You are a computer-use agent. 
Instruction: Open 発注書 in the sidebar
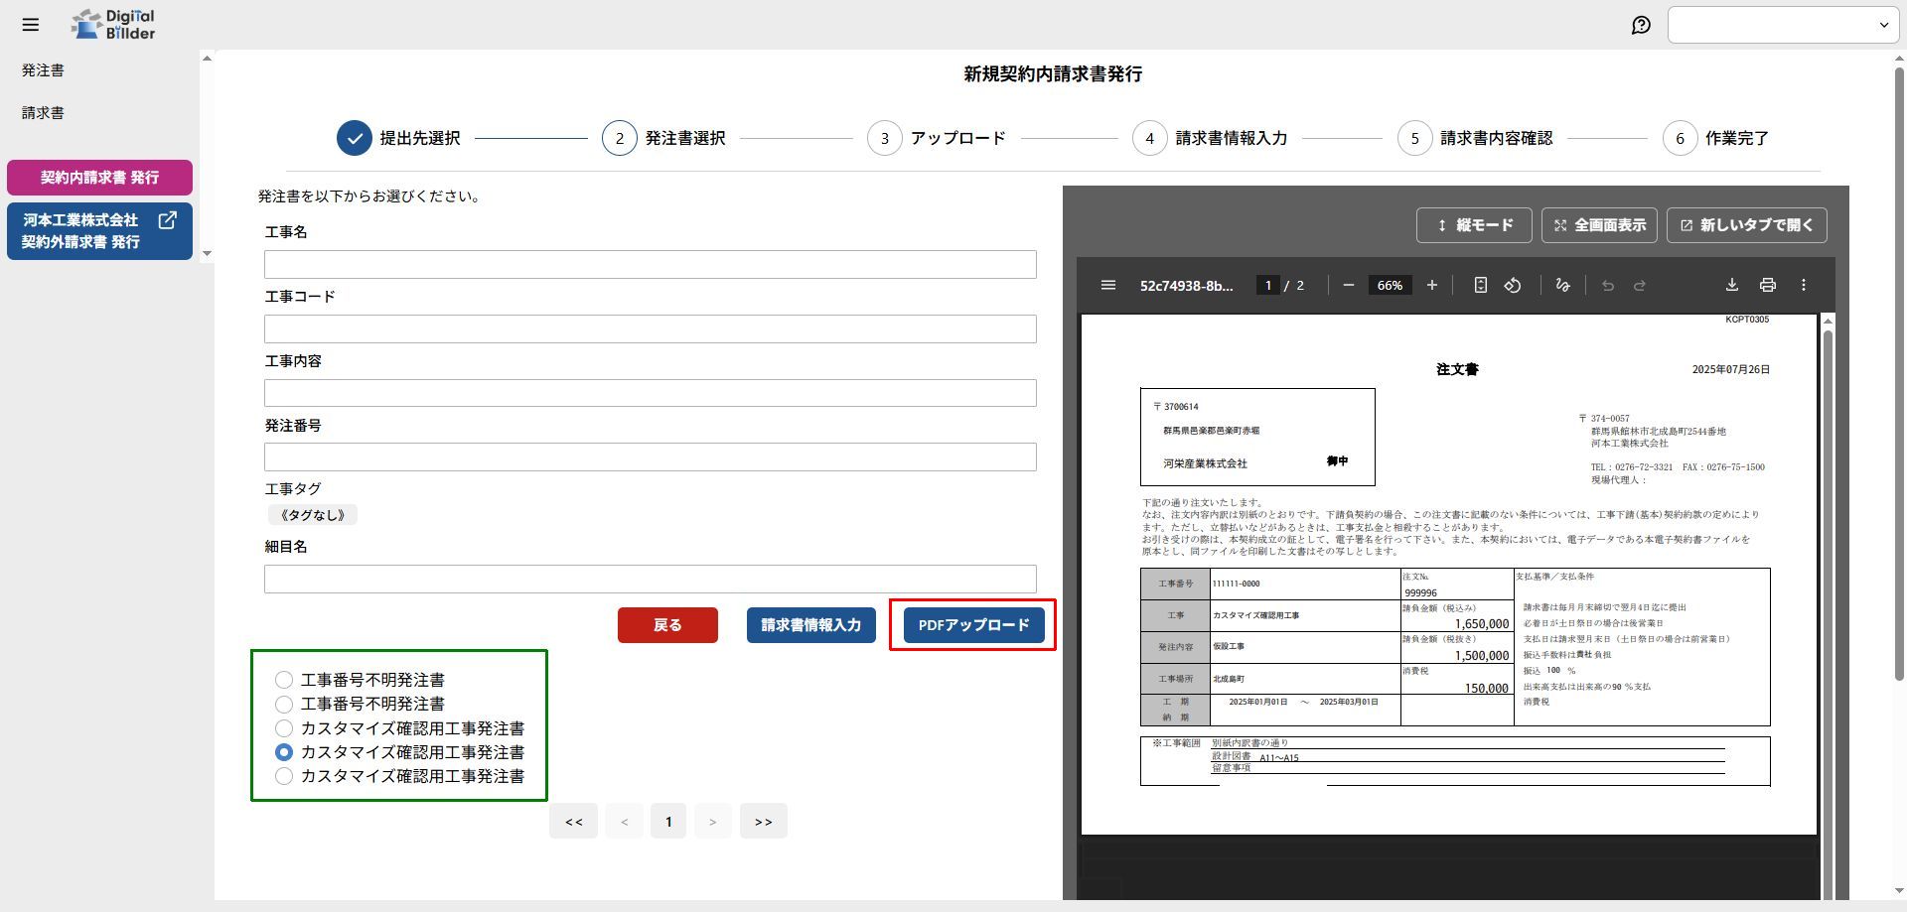[x=43, y=70]
